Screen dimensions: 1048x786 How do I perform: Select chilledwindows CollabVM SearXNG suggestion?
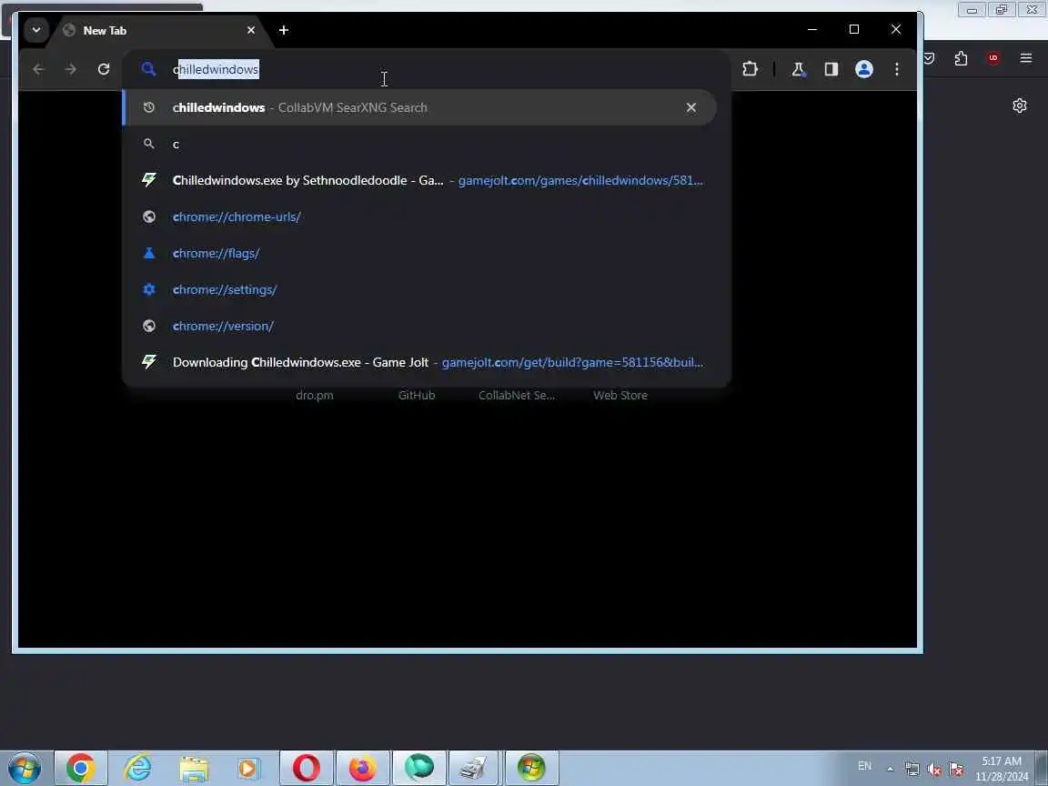pos(419,107)
